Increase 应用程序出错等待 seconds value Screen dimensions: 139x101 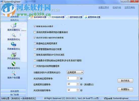point(78,83)
